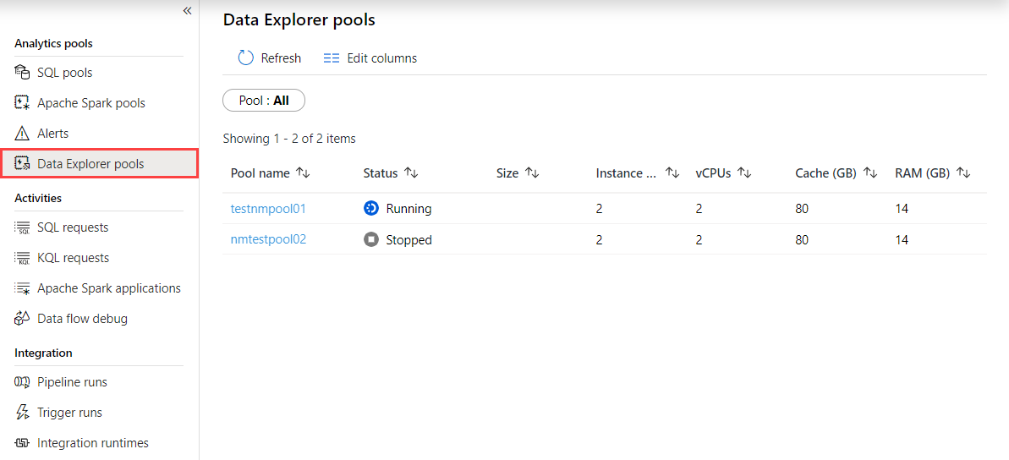Sort by Pool name using its arrows
Screen dimensions: 1009x460
tap(303, 173)
